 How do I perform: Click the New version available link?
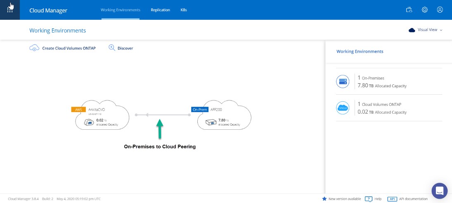click(x=344, y=199)
